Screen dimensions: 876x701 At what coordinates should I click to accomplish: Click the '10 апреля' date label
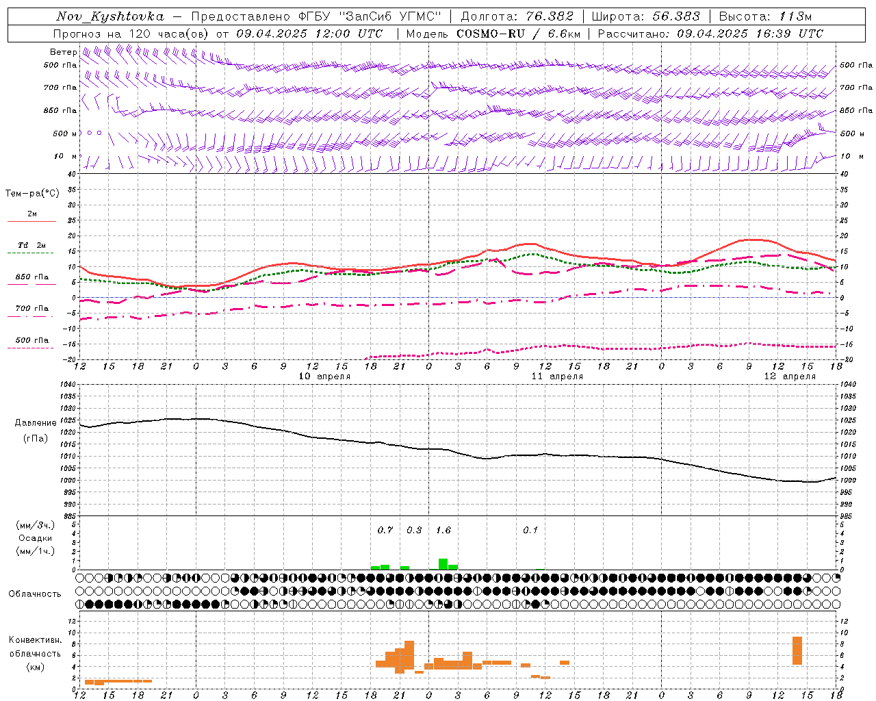click(x=324, y=377)
